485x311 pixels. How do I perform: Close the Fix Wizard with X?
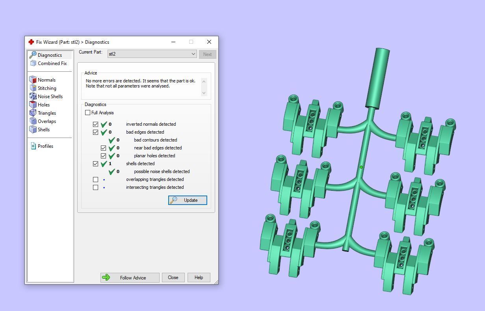[209, 42]
